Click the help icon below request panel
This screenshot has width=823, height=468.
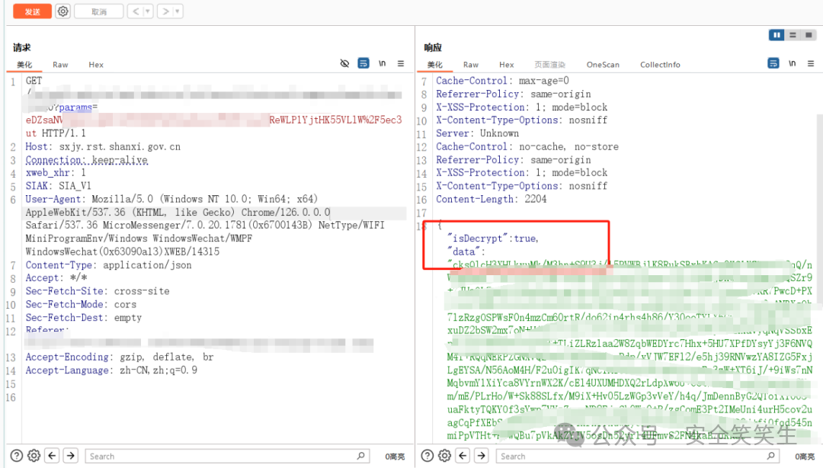pos(17,456)
